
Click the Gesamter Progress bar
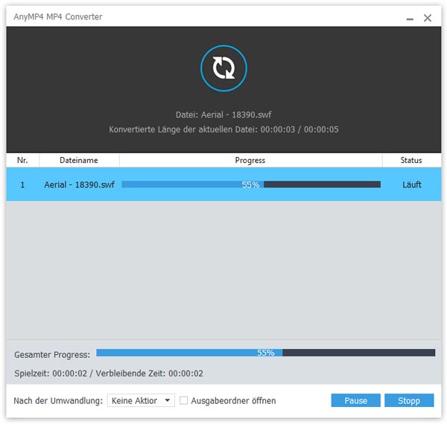coord(265,353)
